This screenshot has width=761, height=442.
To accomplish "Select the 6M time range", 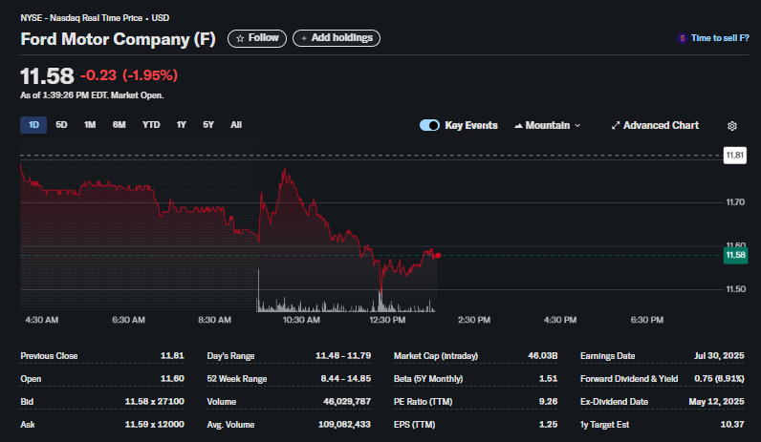I will 119,125.
